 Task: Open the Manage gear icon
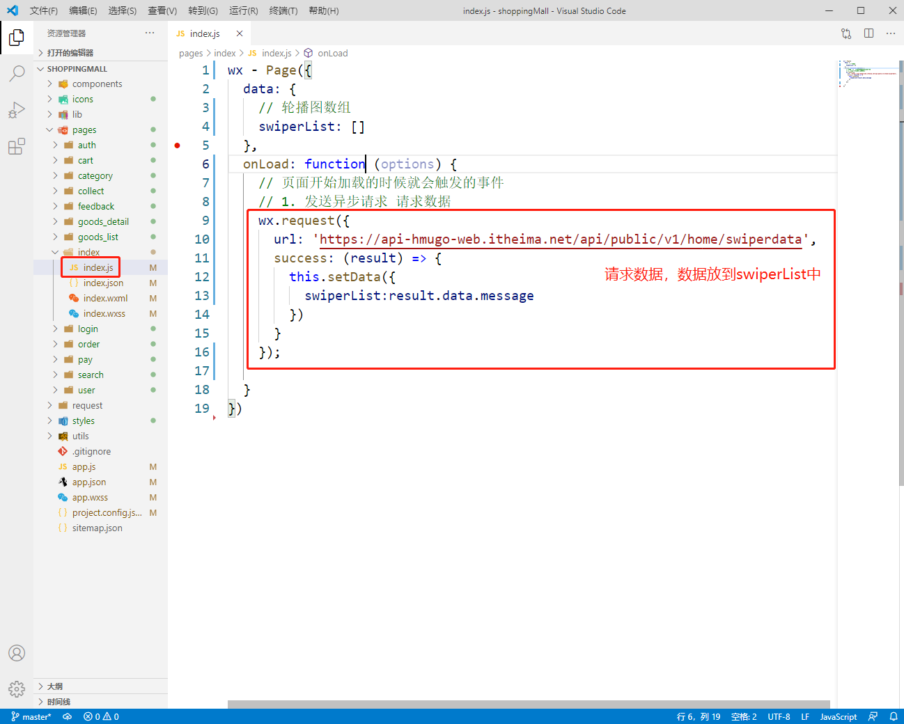click(x=17, y=689)
